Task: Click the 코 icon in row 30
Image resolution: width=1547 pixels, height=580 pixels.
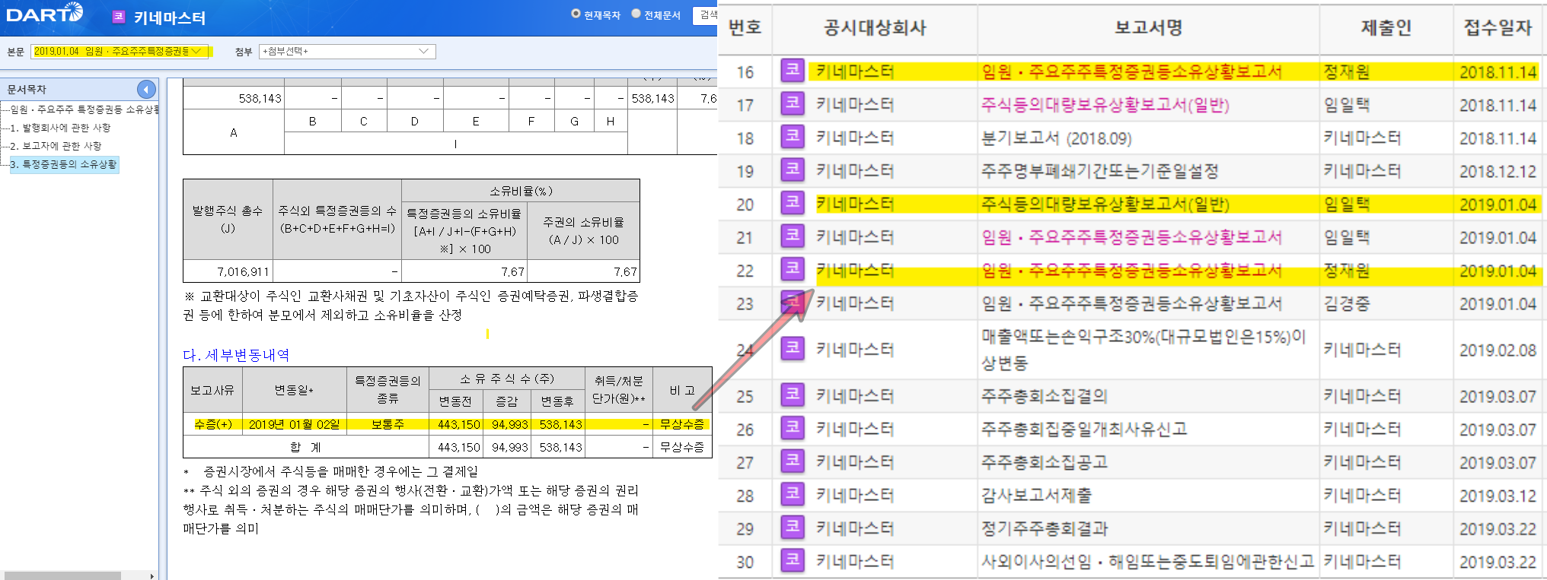Action: coord(793,561)
